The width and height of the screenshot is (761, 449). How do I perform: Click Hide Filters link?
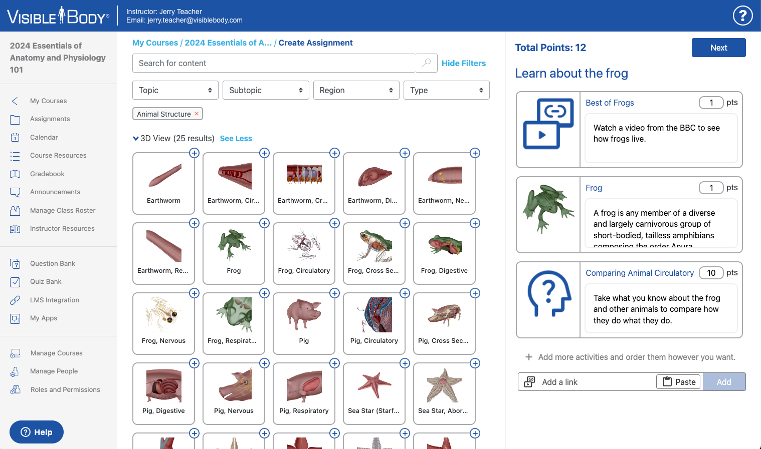pyautogui.click(x=463, y=63)
